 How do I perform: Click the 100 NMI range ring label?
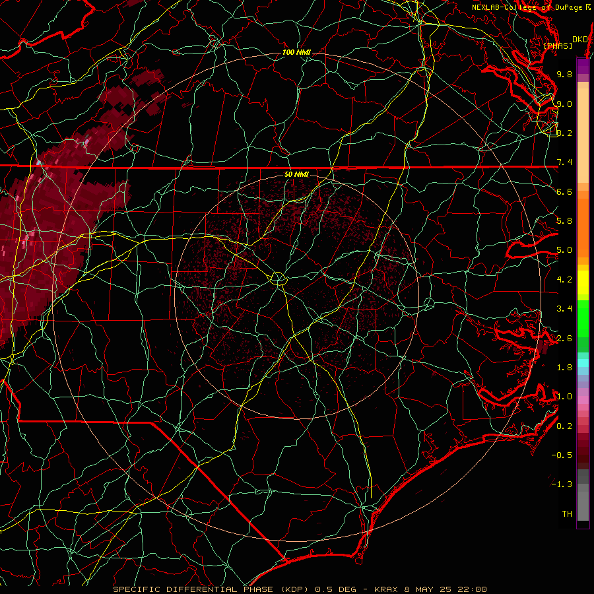(x=296, y=52)
